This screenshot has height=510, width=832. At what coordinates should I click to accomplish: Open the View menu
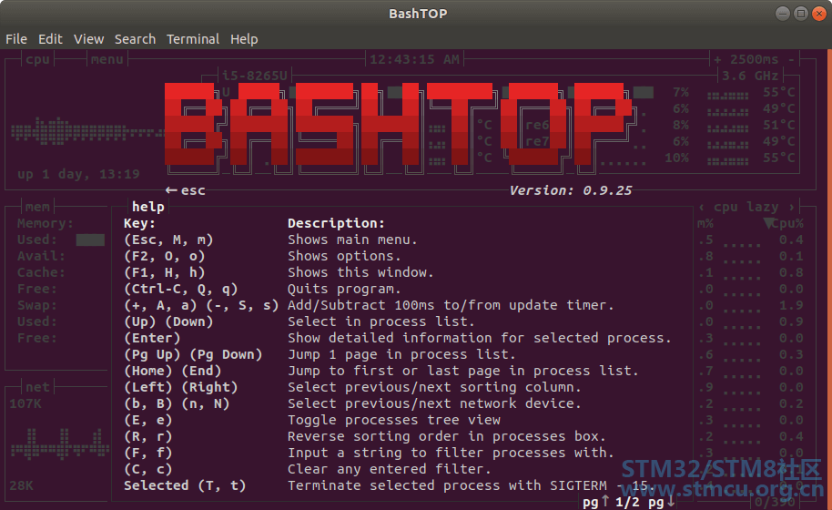coord(88,39)
